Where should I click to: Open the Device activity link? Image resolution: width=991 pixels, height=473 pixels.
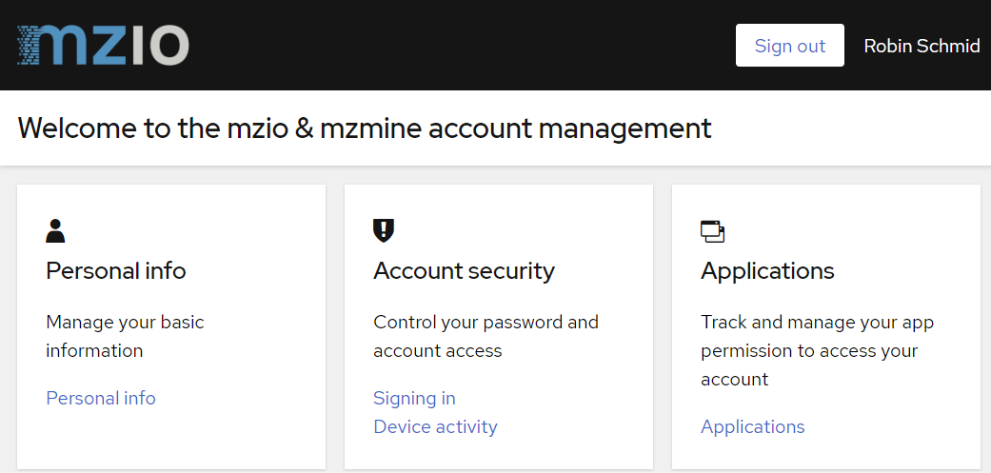tap(435, 427)
